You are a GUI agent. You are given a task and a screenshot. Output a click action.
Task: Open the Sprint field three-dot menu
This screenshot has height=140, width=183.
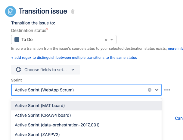(x=167, y=90)
